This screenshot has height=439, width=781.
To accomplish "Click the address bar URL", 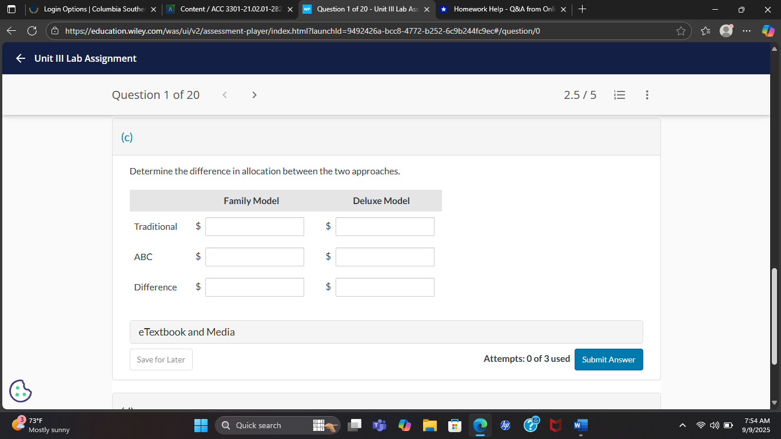I will [302, 31].
